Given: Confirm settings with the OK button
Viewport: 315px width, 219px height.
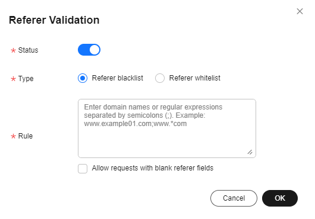Looking at the screenshot, I should click(280, 198).
